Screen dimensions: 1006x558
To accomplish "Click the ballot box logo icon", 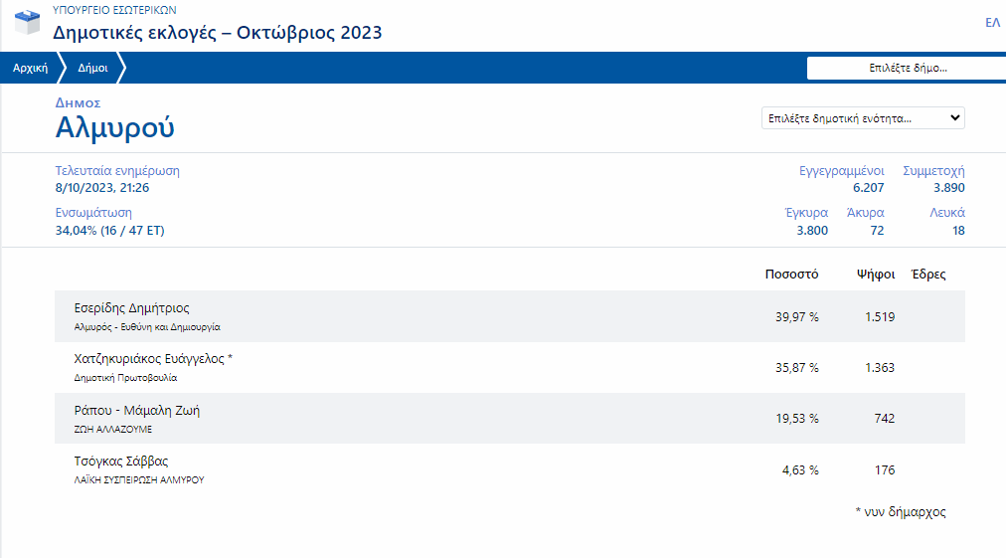I will pos(27,23).
